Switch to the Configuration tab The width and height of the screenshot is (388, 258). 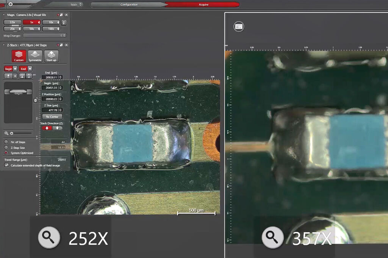click(x=129, y=5)
